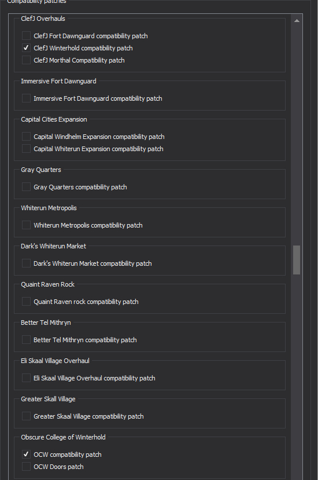The height and width of the screenshot is (480, 318).
Task: Click the vertical scrollbar thumb
Action: pos(297,260)
